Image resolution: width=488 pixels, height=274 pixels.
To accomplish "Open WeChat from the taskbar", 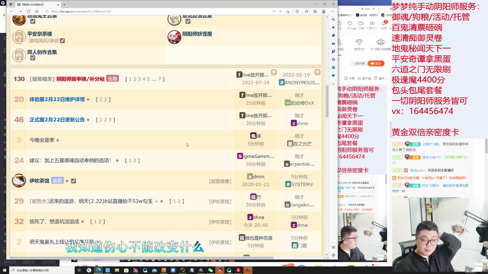I will pyautogui.click(x=210, y=270).
